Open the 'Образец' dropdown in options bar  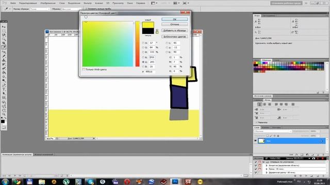[x=71, y=9]
